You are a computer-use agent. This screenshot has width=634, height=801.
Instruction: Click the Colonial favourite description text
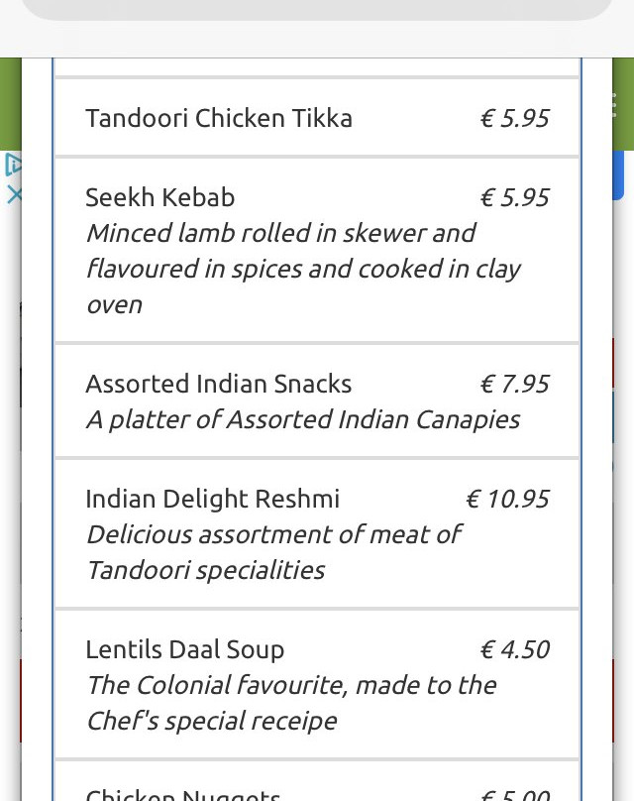[291, 703]
